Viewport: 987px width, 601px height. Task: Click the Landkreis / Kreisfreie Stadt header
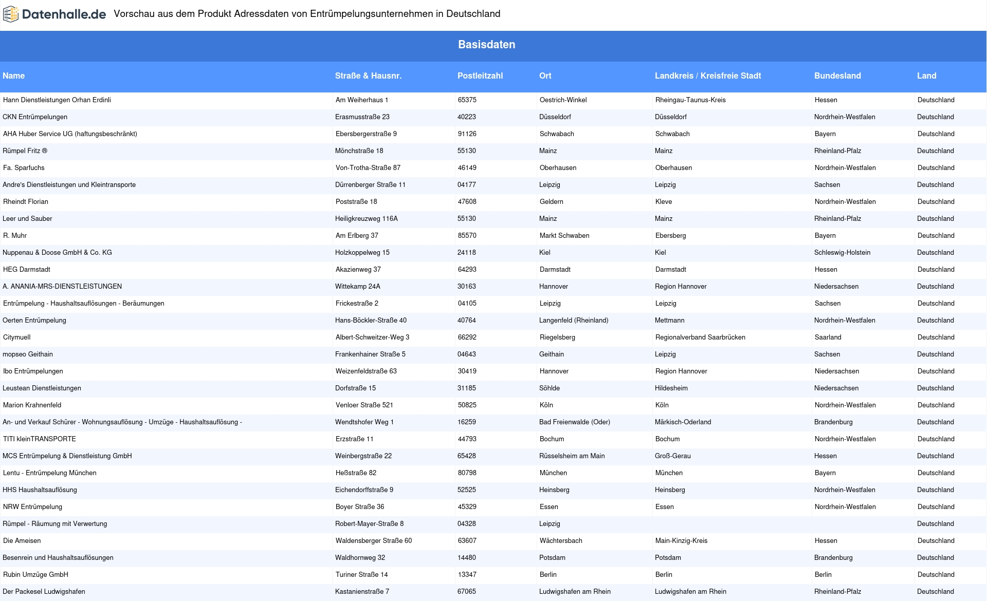point(708,76)
